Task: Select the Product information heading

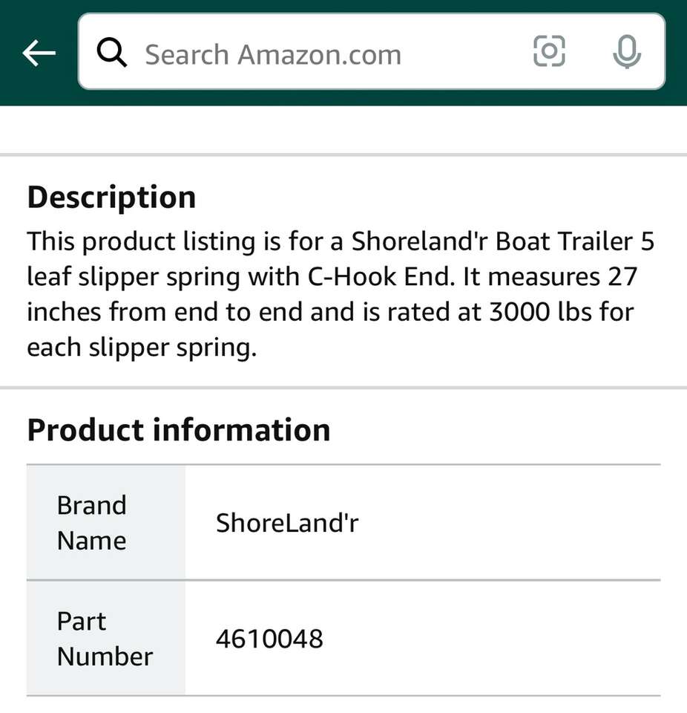Action: [178, 431]
